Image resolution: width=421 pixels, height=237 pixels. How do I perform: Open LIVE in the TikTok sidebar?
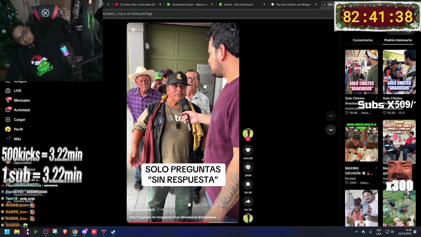coord(18,91)
